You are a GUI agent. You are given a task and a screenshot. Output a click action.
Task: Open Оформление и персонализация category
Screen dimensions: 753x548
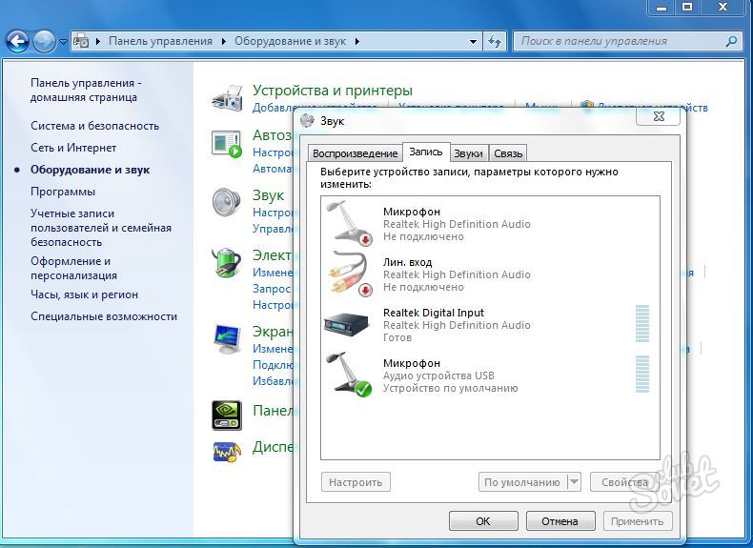[x=74, y=268]
